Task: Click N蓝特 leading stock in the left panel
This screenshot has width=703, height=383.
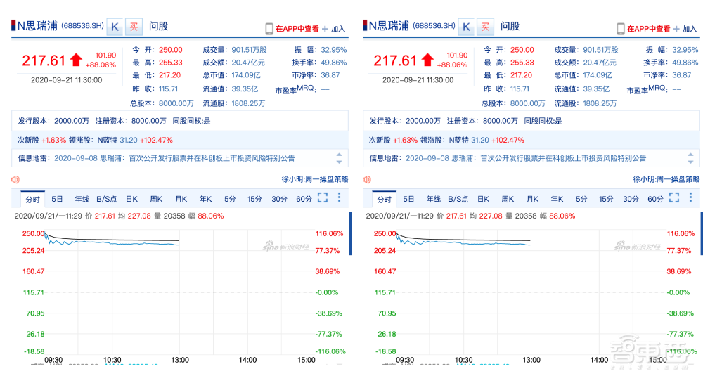Action: point(107,141)
